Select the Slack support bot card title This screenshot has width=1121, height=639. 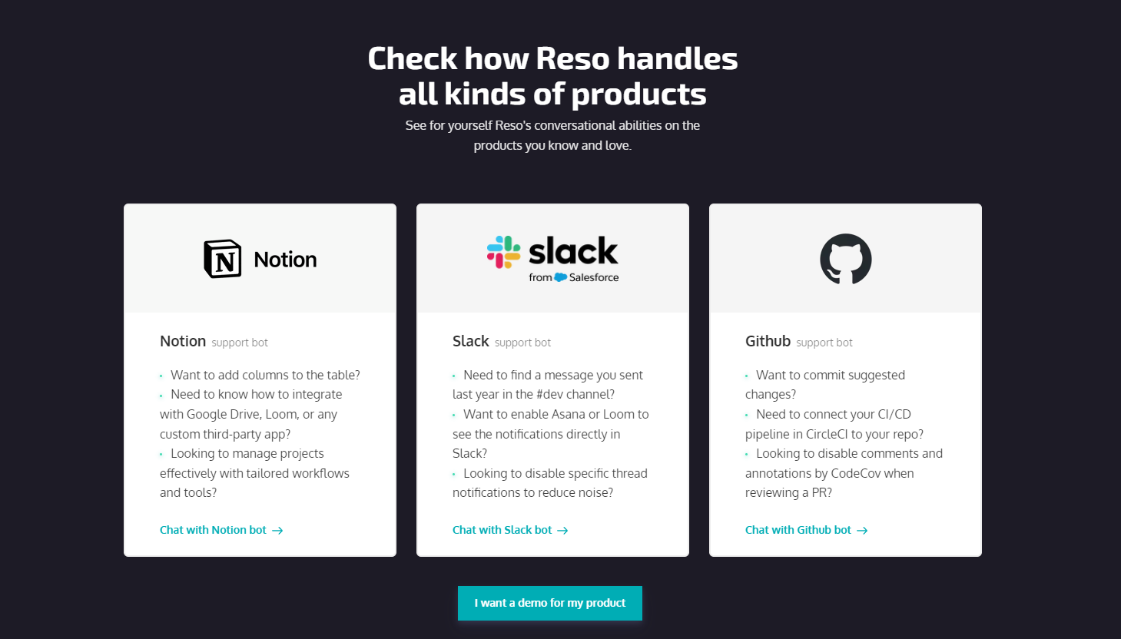(x=470, y=341)
